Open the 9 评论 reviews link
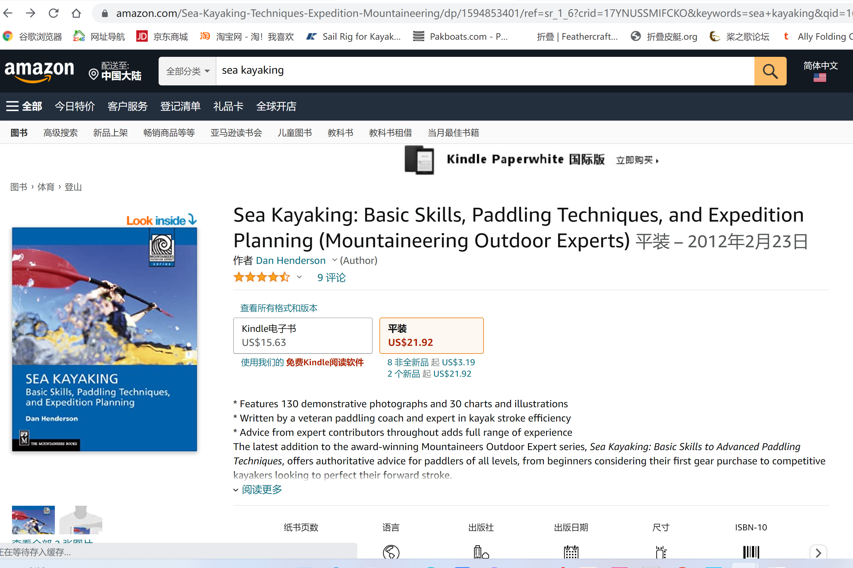This screenshot has width=853, height=568. click(x=331, y=278)
